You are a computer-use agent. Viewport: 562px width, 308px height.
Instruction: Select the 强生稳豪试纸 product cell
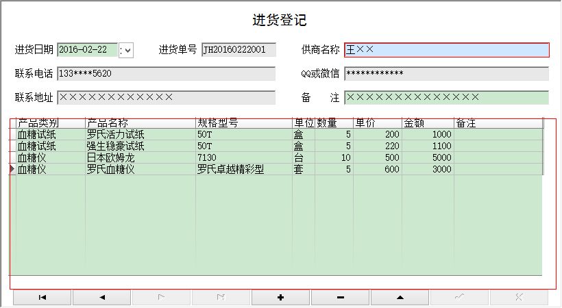point(140,146)
